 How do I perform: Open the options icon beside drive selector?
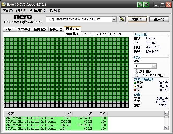point(122,19)
